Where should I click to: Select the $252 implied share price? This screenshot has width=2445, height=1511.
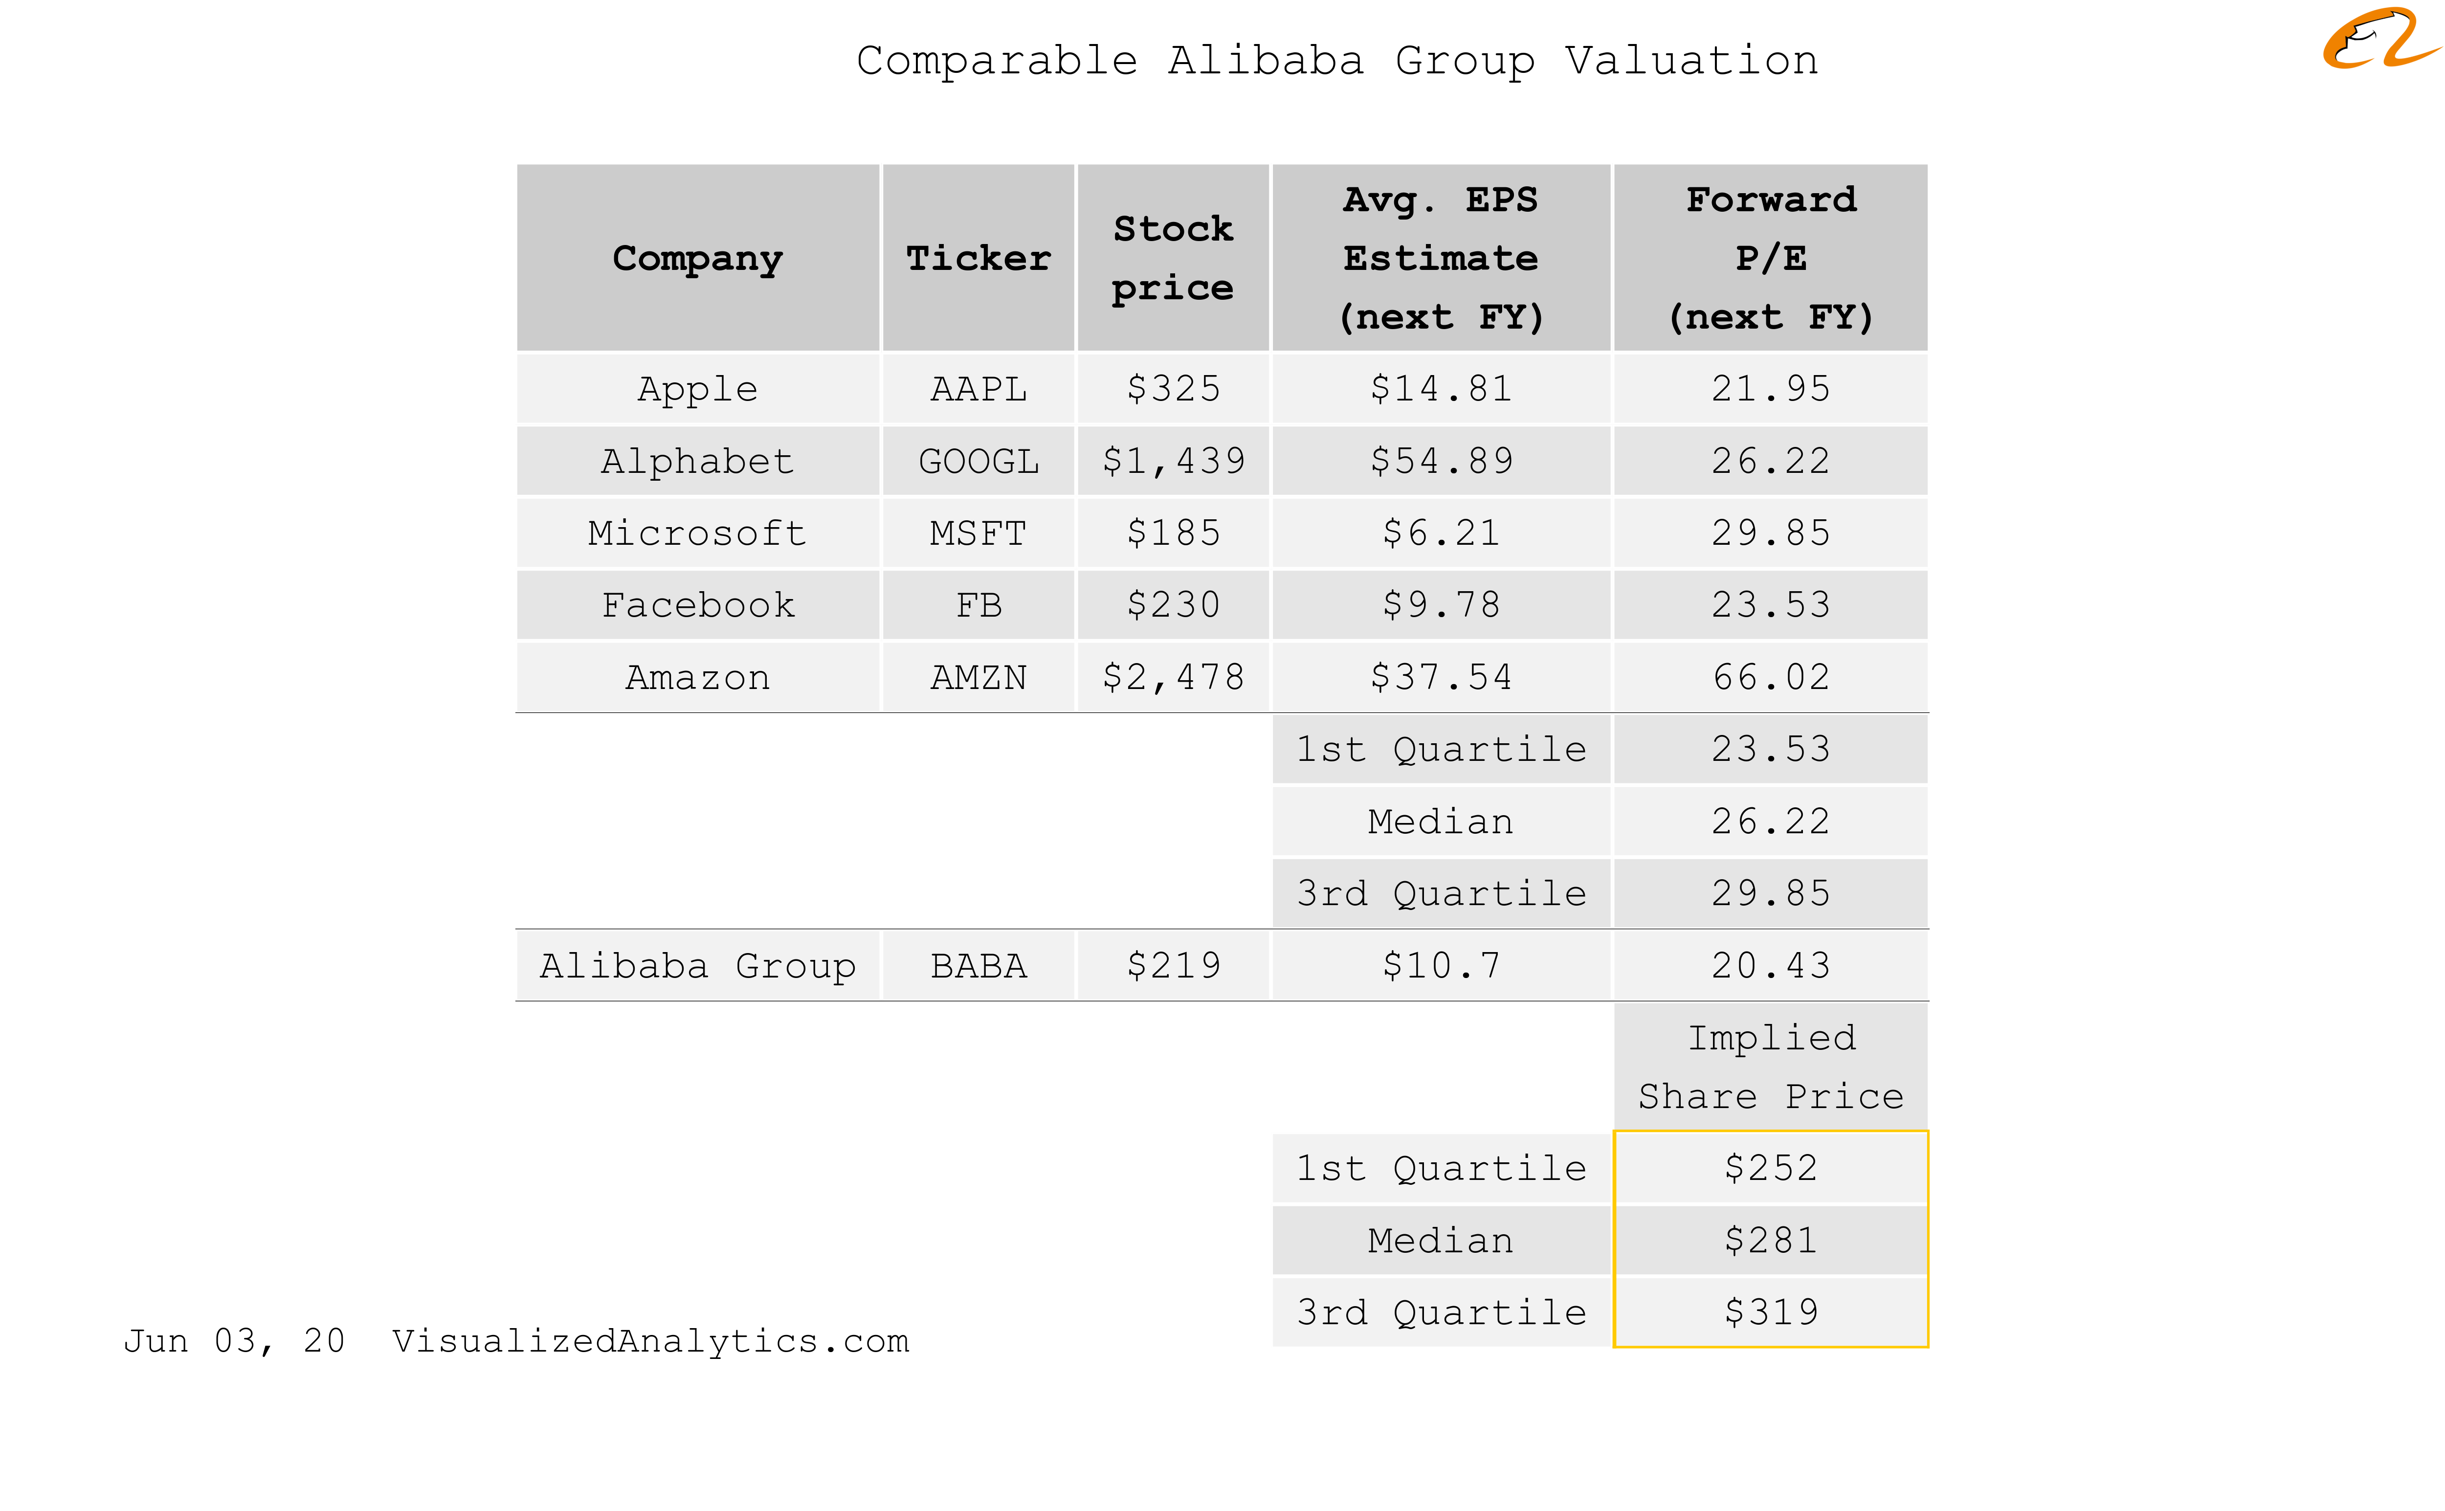pyautogui.click(x=1771, y=1167)
